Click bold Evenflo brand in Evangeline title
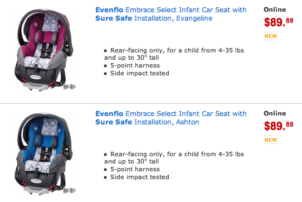The image size is (302, 202). coord(109,10)
